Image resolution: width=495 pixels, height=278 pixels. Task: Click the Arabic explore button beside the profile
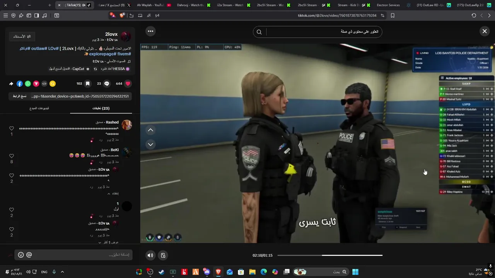[x=22, y=36]
